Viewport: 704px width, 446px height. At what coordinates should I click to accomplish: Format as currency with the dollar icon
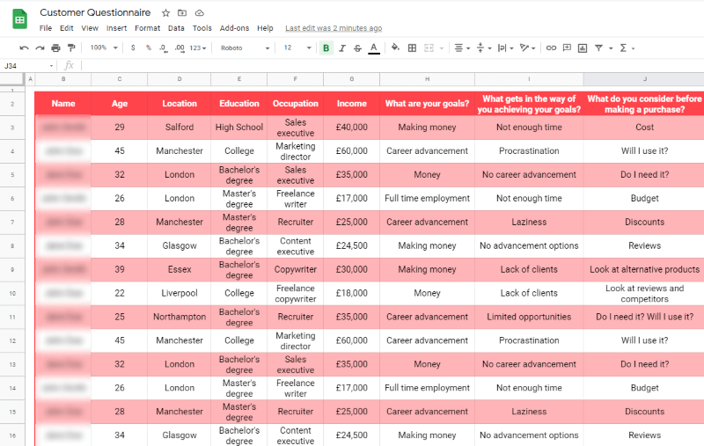click(133, 48)
